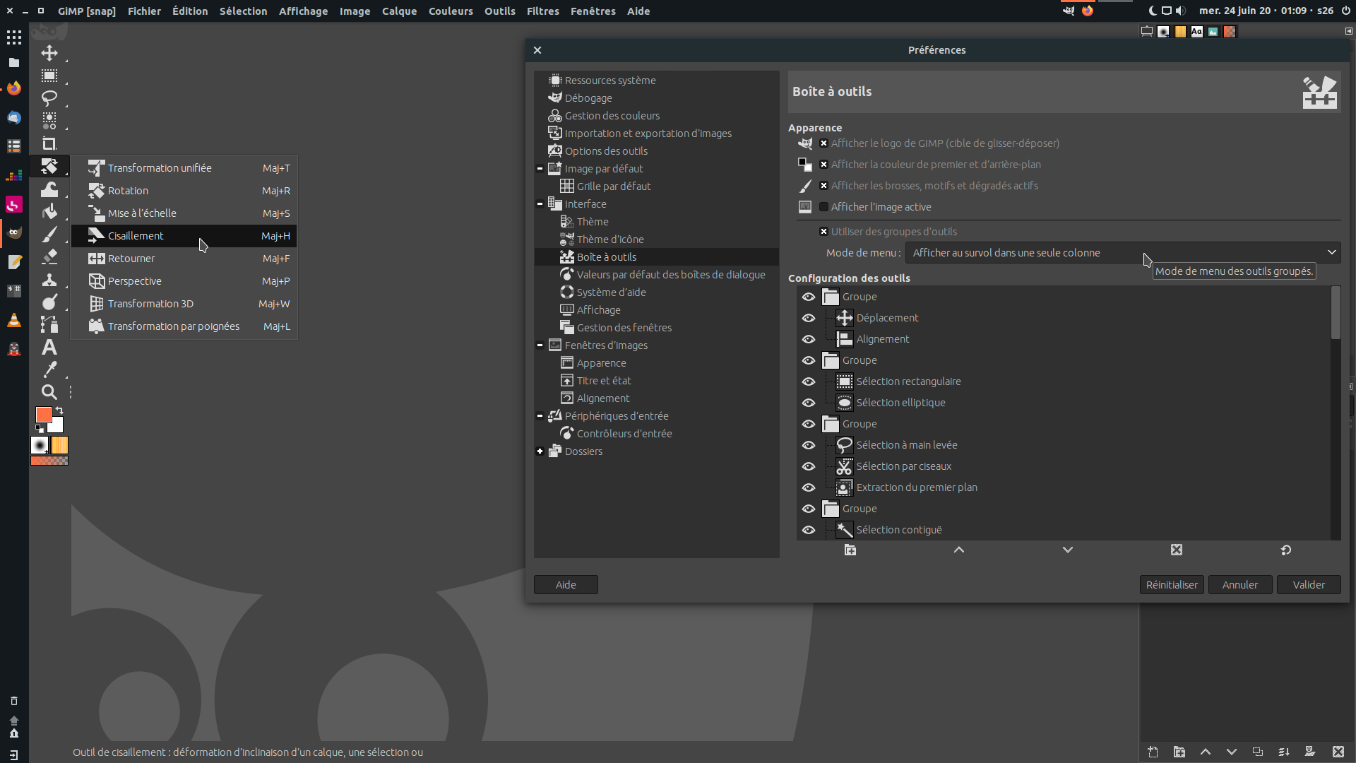Screen dimensions: 1356x763
Task: Click the tool configuration list scrollbar
Action: click(x=1336, y=313)
